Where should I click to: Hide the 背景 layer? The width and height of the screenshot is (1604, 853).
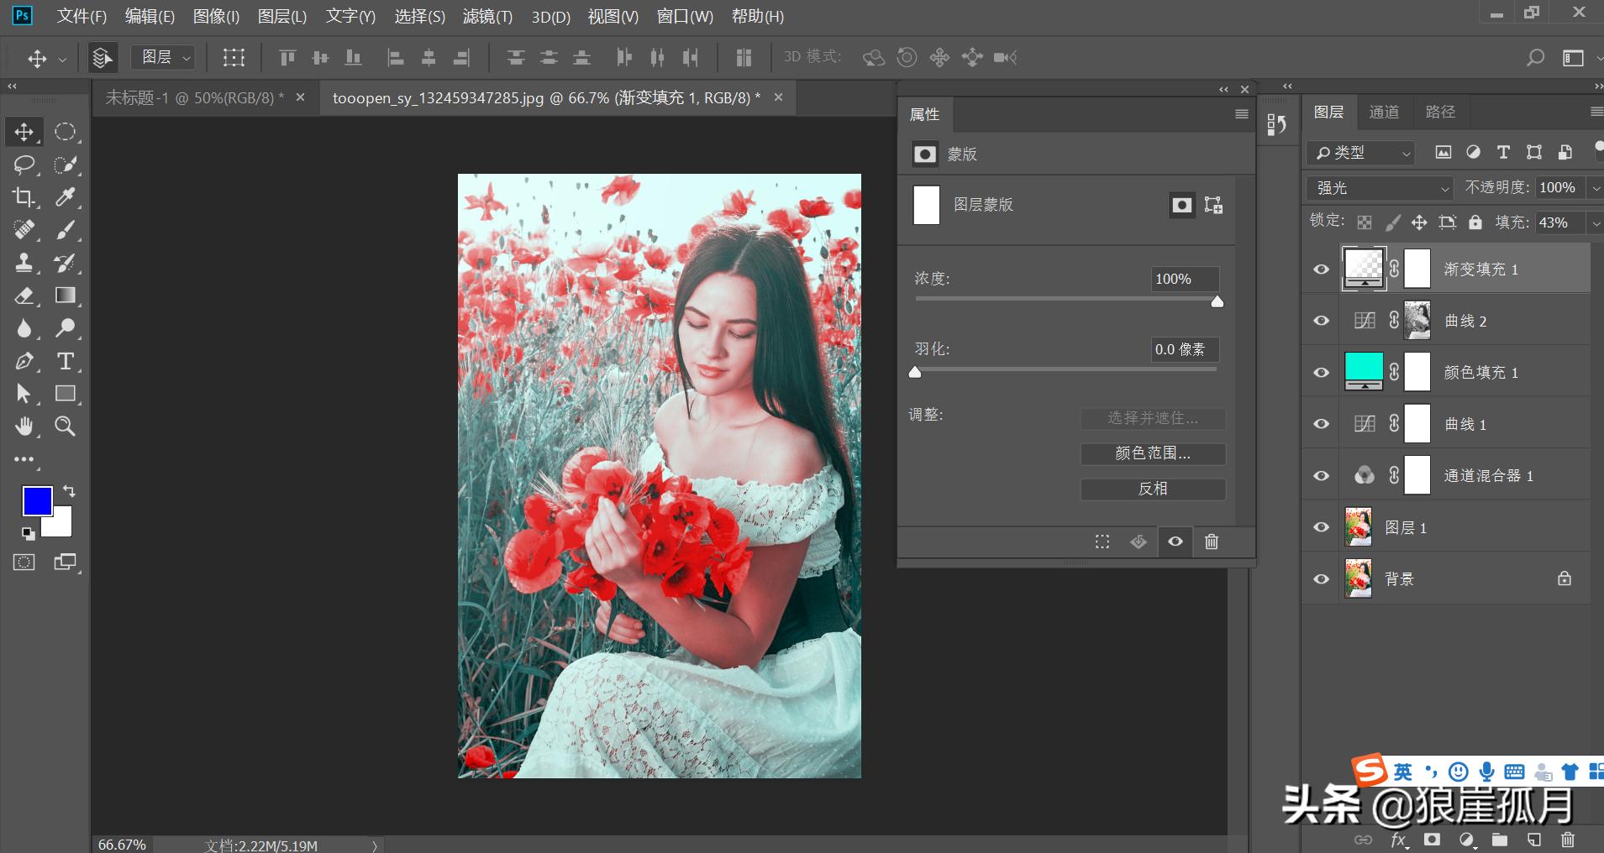click(x=1321, y=579)
